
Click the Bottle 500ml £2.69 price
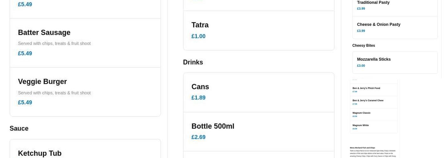198,137
